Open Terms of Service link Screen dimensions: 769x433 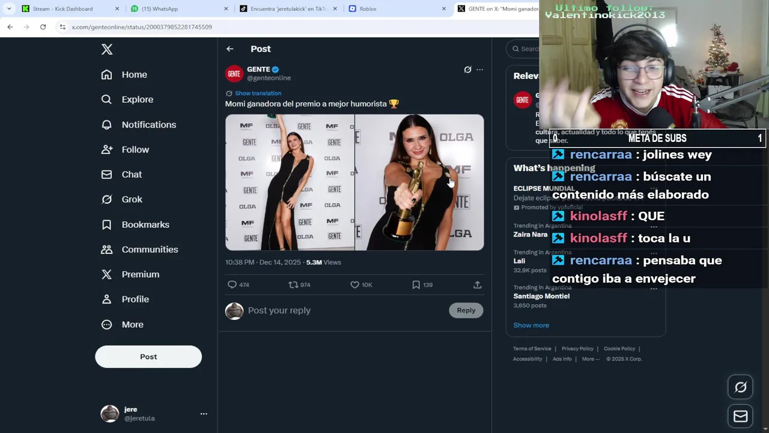click(532, 349)
